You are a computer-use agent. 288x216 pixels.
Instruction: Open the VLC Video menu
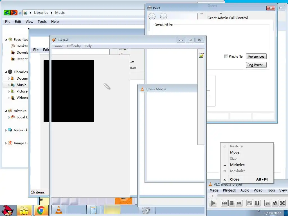[258, 190]
